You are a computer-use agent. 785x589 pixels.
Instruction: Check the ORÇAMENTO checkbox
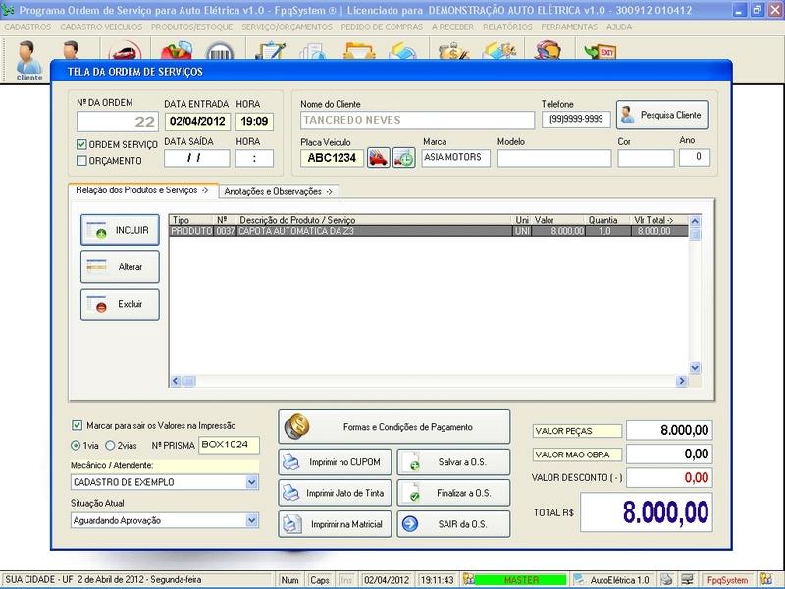point(81,160)
